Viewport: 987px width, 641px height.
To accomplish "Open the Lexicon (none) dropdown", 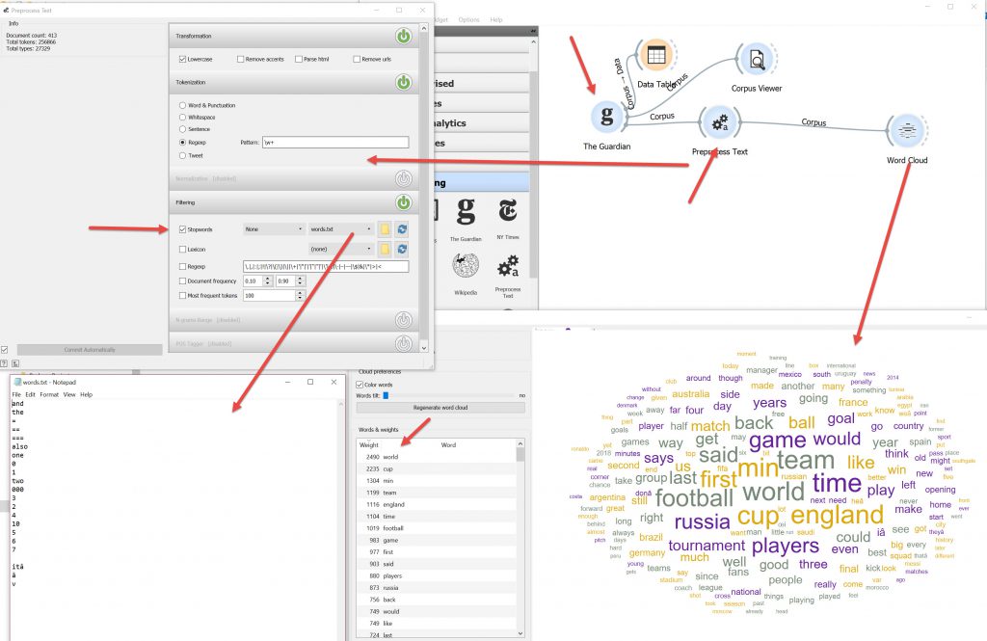I will click(341, 249).
